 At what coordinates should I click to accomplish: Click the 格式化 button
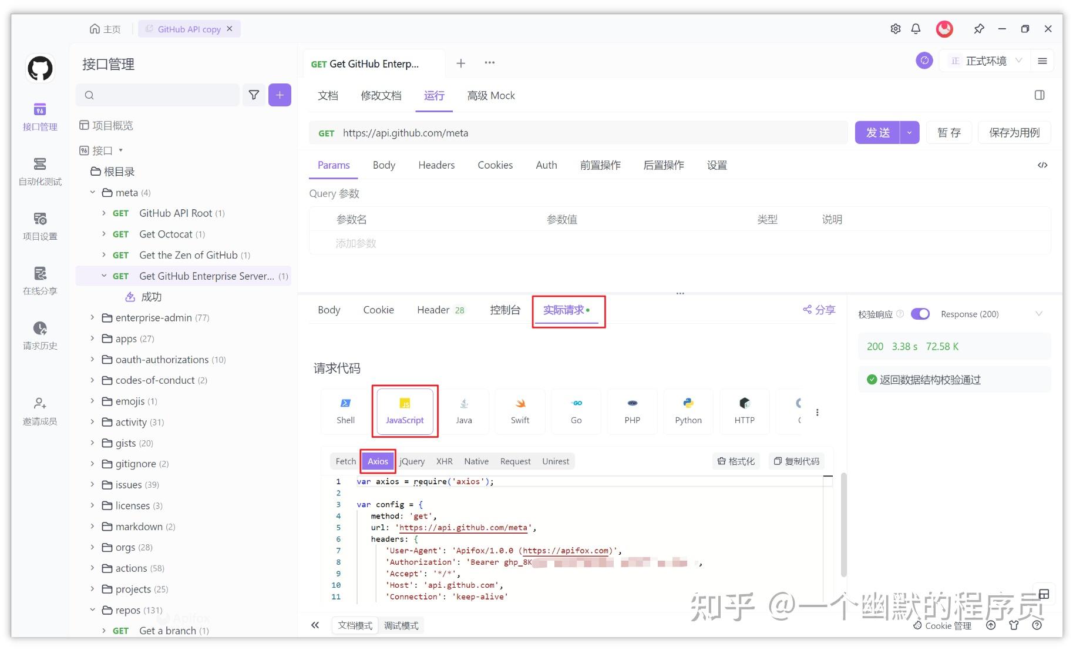click(736, 461)
